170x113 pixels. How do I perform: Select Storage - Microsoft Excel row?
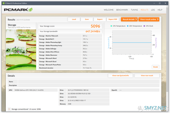(x=70, y=62)
